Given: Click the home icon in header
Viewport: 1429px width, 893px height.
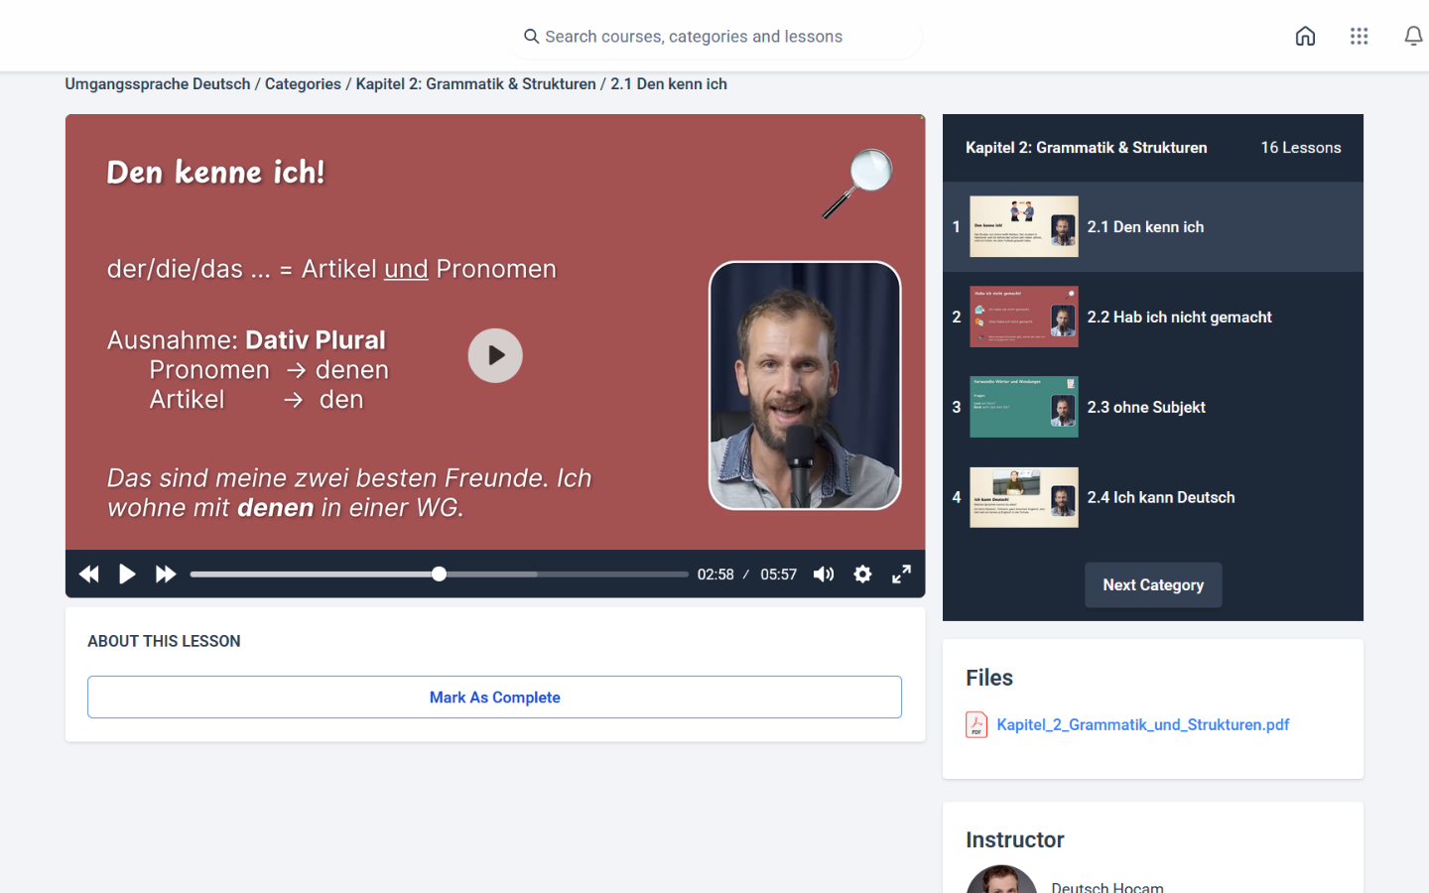Looking at the screenshot, I should [x=1305, y=37].
